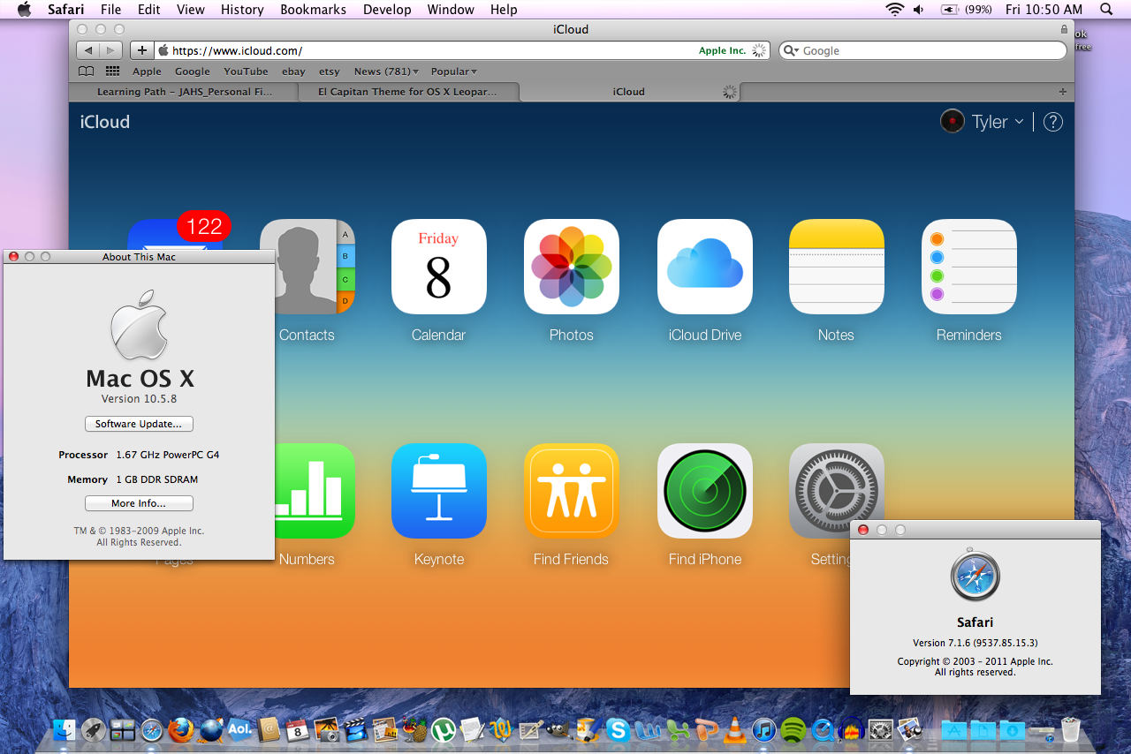Viewport: 1131px width, 754px height.
Task: Open Audacity from the Dock
Action: coord(852,729)
